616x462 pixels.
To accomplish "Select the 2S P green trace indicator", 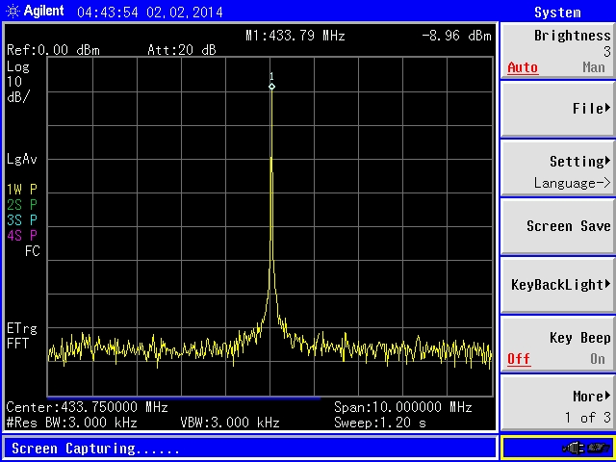I will pyautogui.click(x=21, y=205).
